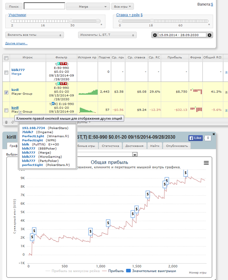228x280 pixels.
Task: Click the Участники link label
Action: tap(18, 15)
